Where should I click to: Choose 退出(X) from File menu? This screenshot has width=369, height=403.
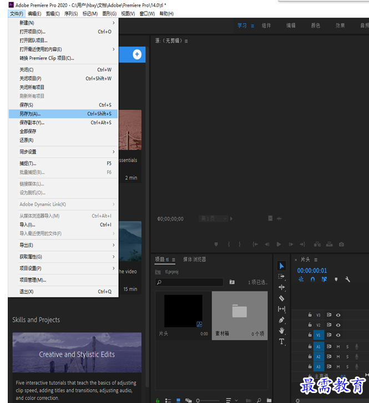(x=63, y=291)
